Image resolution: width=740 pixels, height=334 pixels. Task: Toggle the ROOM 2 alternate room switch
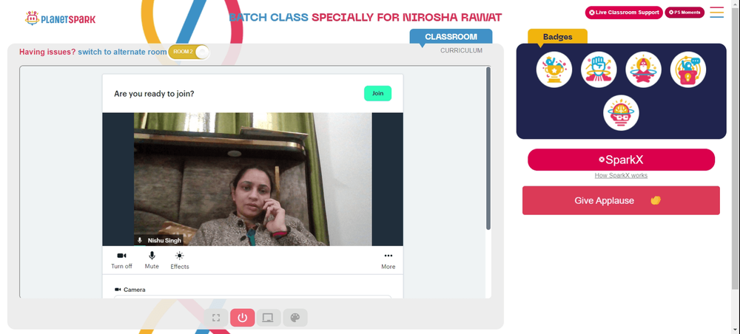(x=189, y=52)
